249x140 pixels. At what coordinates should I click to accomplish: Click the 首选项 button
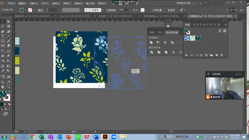click(x=171, y=10)
